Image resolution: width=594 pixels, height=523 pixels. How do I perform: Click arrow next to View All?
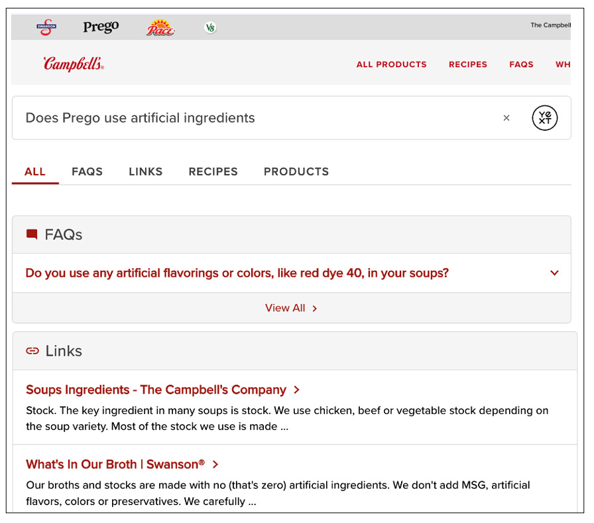[315, 309]
